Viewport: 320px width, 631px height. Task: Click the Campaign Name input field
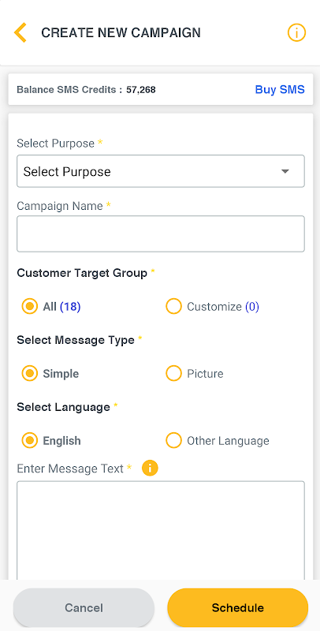[161, 233]
